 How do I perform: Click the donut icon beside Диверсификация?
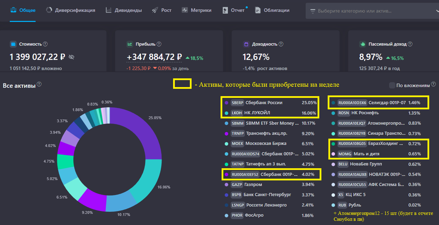pyautogui.click(x=49, y=10)
